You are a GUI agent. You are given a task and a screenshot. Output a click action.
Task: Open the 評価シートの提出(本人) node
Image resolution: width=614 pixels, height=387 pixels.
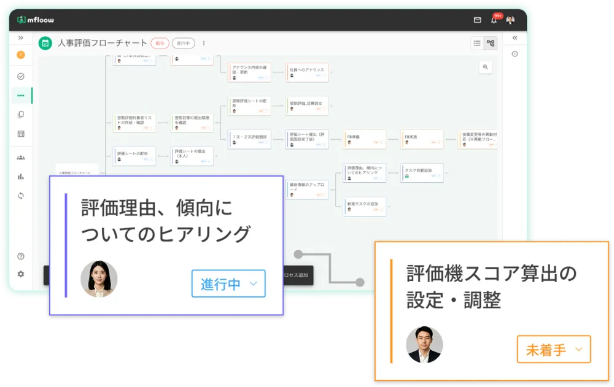pyautogui.click(x=192, y=156)
